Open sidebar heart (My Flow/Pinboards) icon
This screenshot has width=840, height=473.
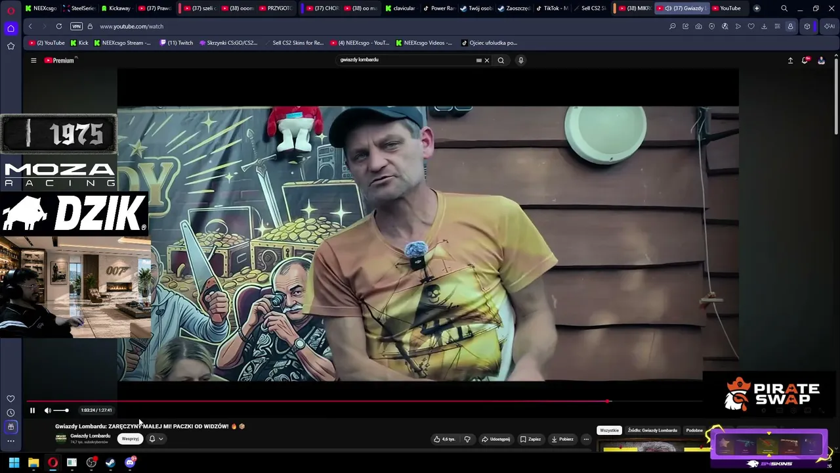click(x=10, y=399)
